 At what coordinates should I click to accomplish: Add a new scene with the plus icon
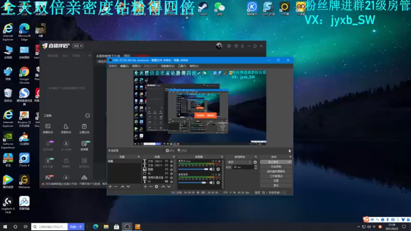click(110, 186)
